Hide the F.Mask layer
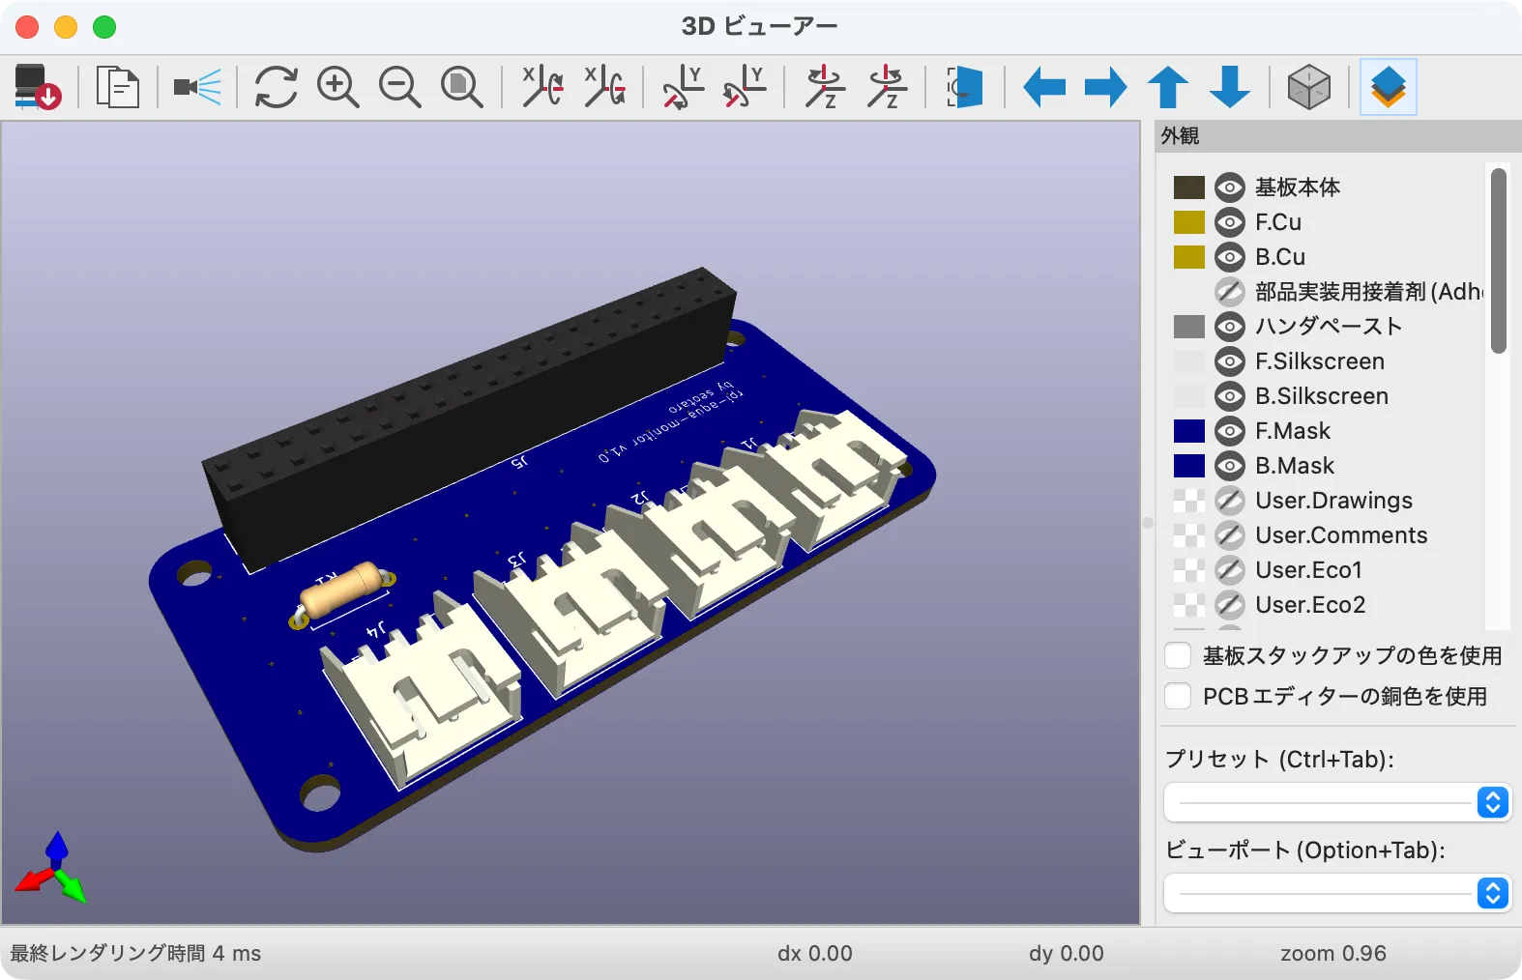The height and width of the screenshot is (980, 1522). pos(1229,431)
